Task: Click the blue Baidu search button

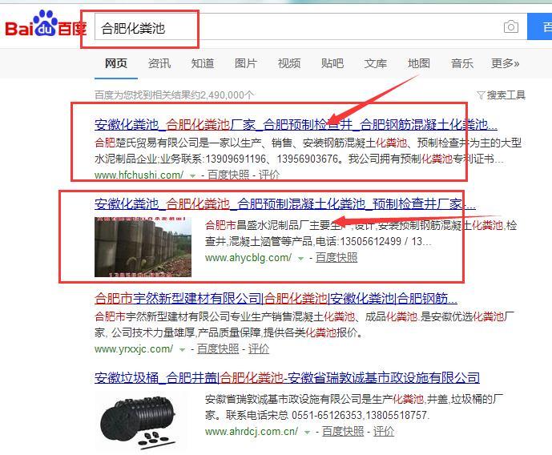Action: point(540,26)
